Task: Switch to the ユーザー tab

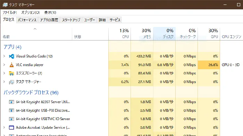Action: [x=90, y=20]
